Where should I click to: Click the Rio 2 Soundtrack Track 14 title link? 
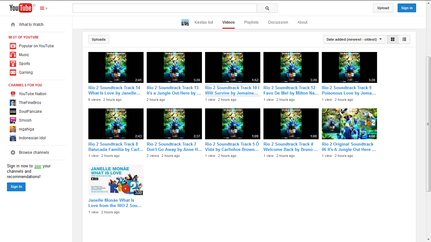115,90
